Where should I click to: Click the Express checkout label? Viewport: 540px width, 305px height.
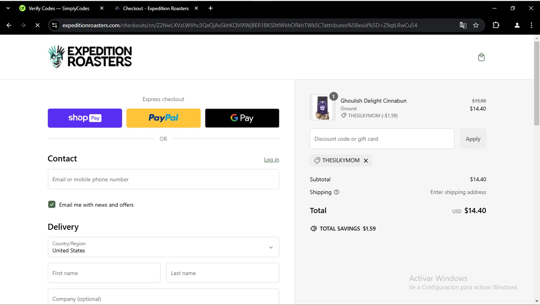[163, 99]
